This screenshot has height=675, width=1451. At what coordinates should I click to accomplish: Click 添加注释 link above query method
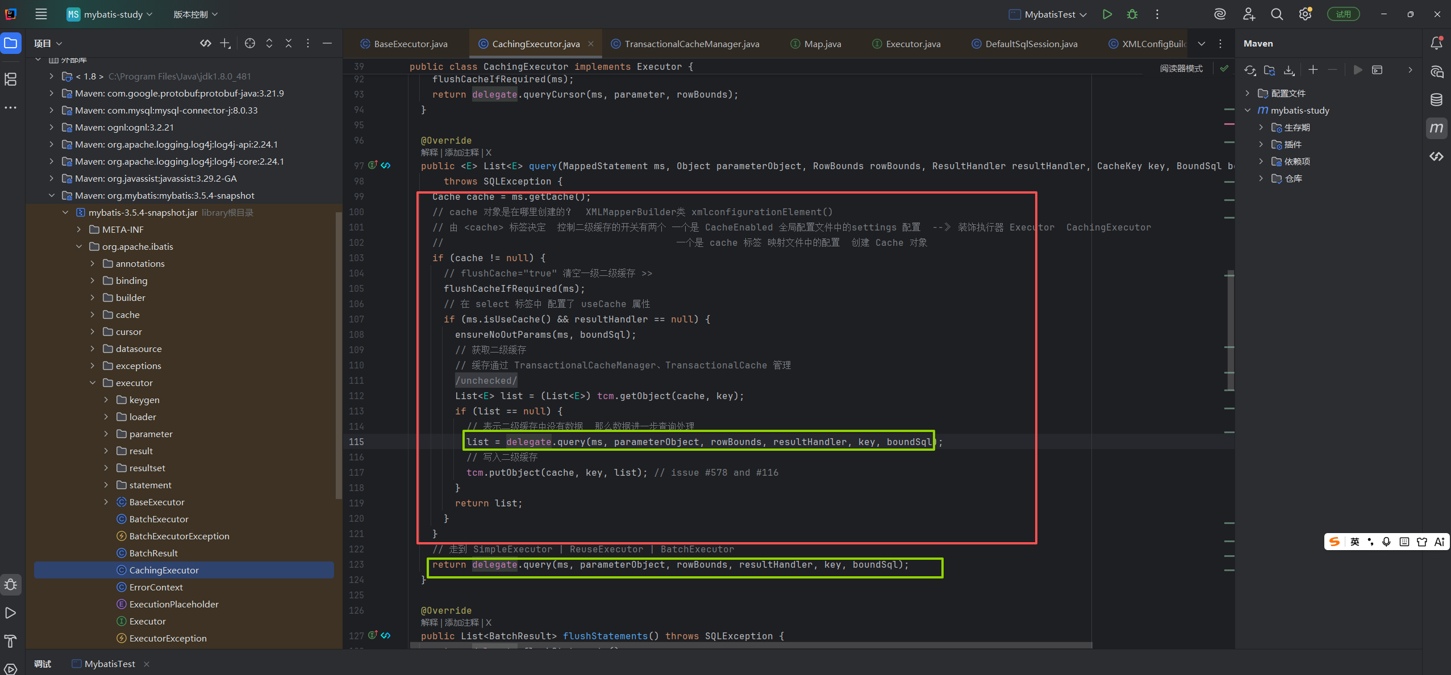(x=462, y=153)
